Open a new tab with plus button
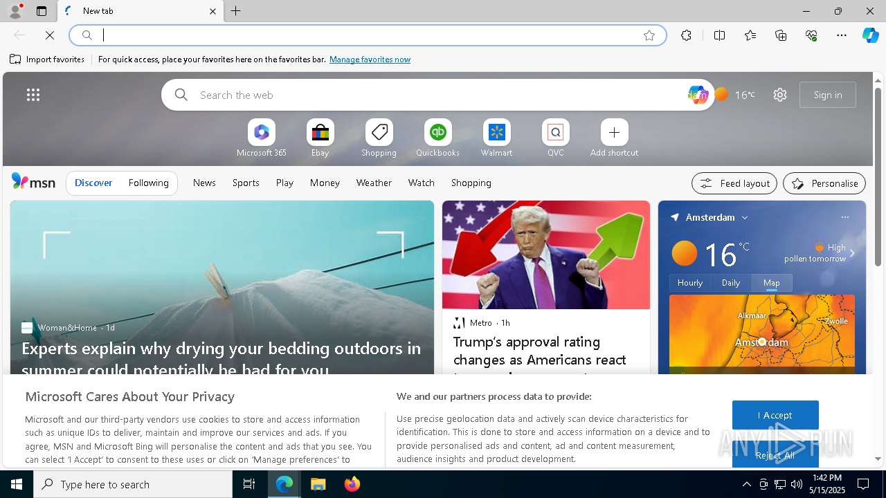886x498 pixels. coord(236,11)
